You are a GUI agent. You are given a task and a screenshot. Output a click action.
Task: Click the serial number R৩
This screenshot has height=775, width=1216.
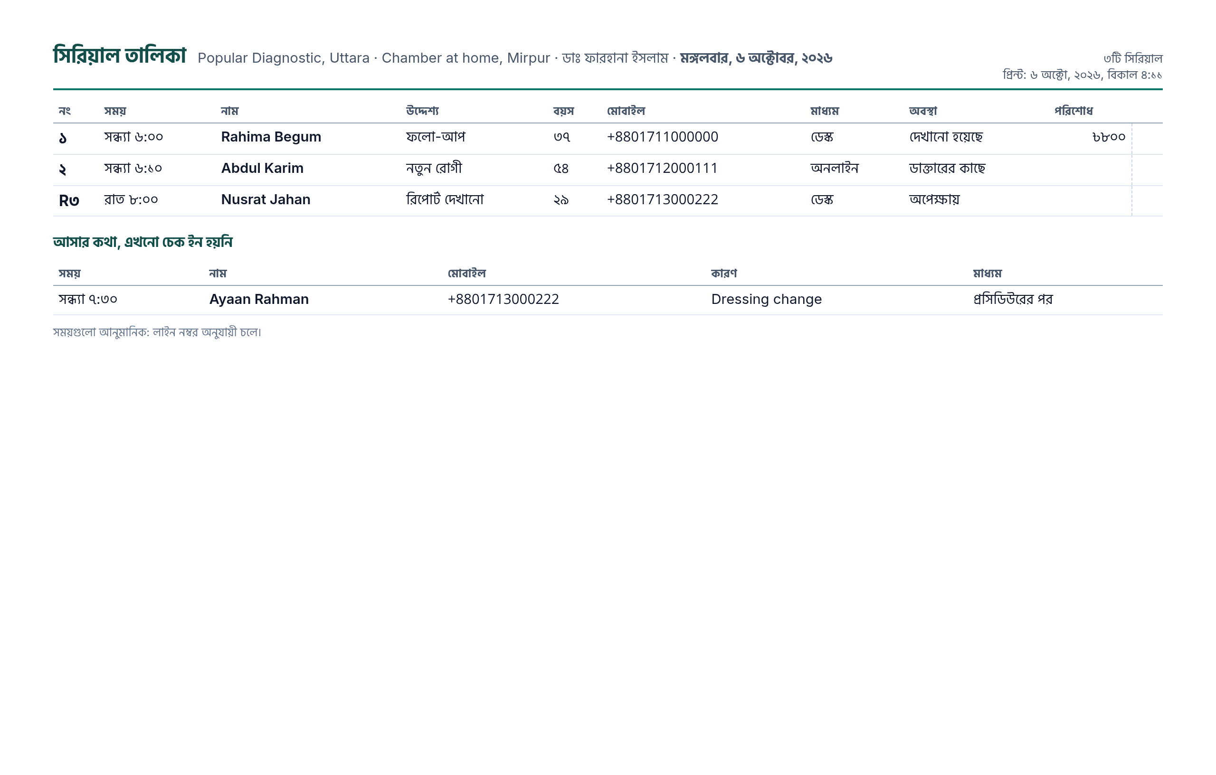[69, 201]
